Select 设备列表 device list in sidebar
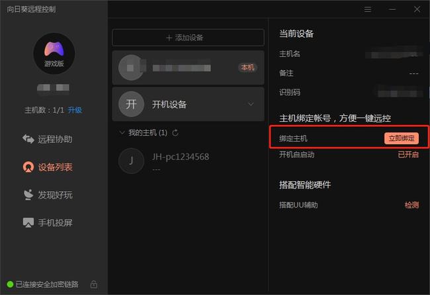Viewport: 430px width, 295px height. click(x=48, y=167)
